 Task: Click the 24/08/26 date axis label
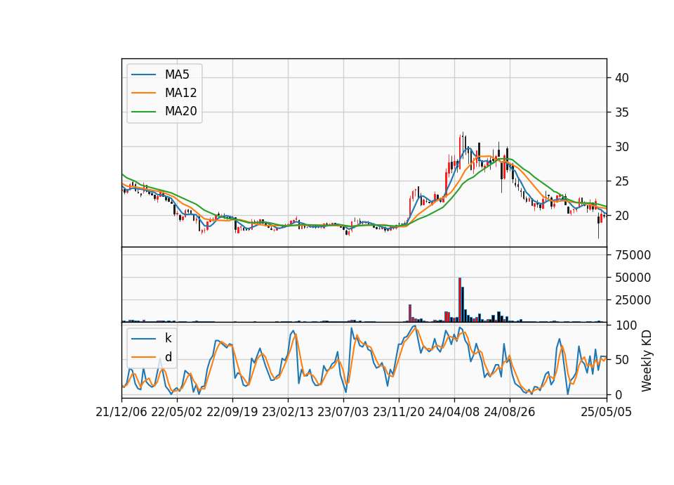[510, 412]
